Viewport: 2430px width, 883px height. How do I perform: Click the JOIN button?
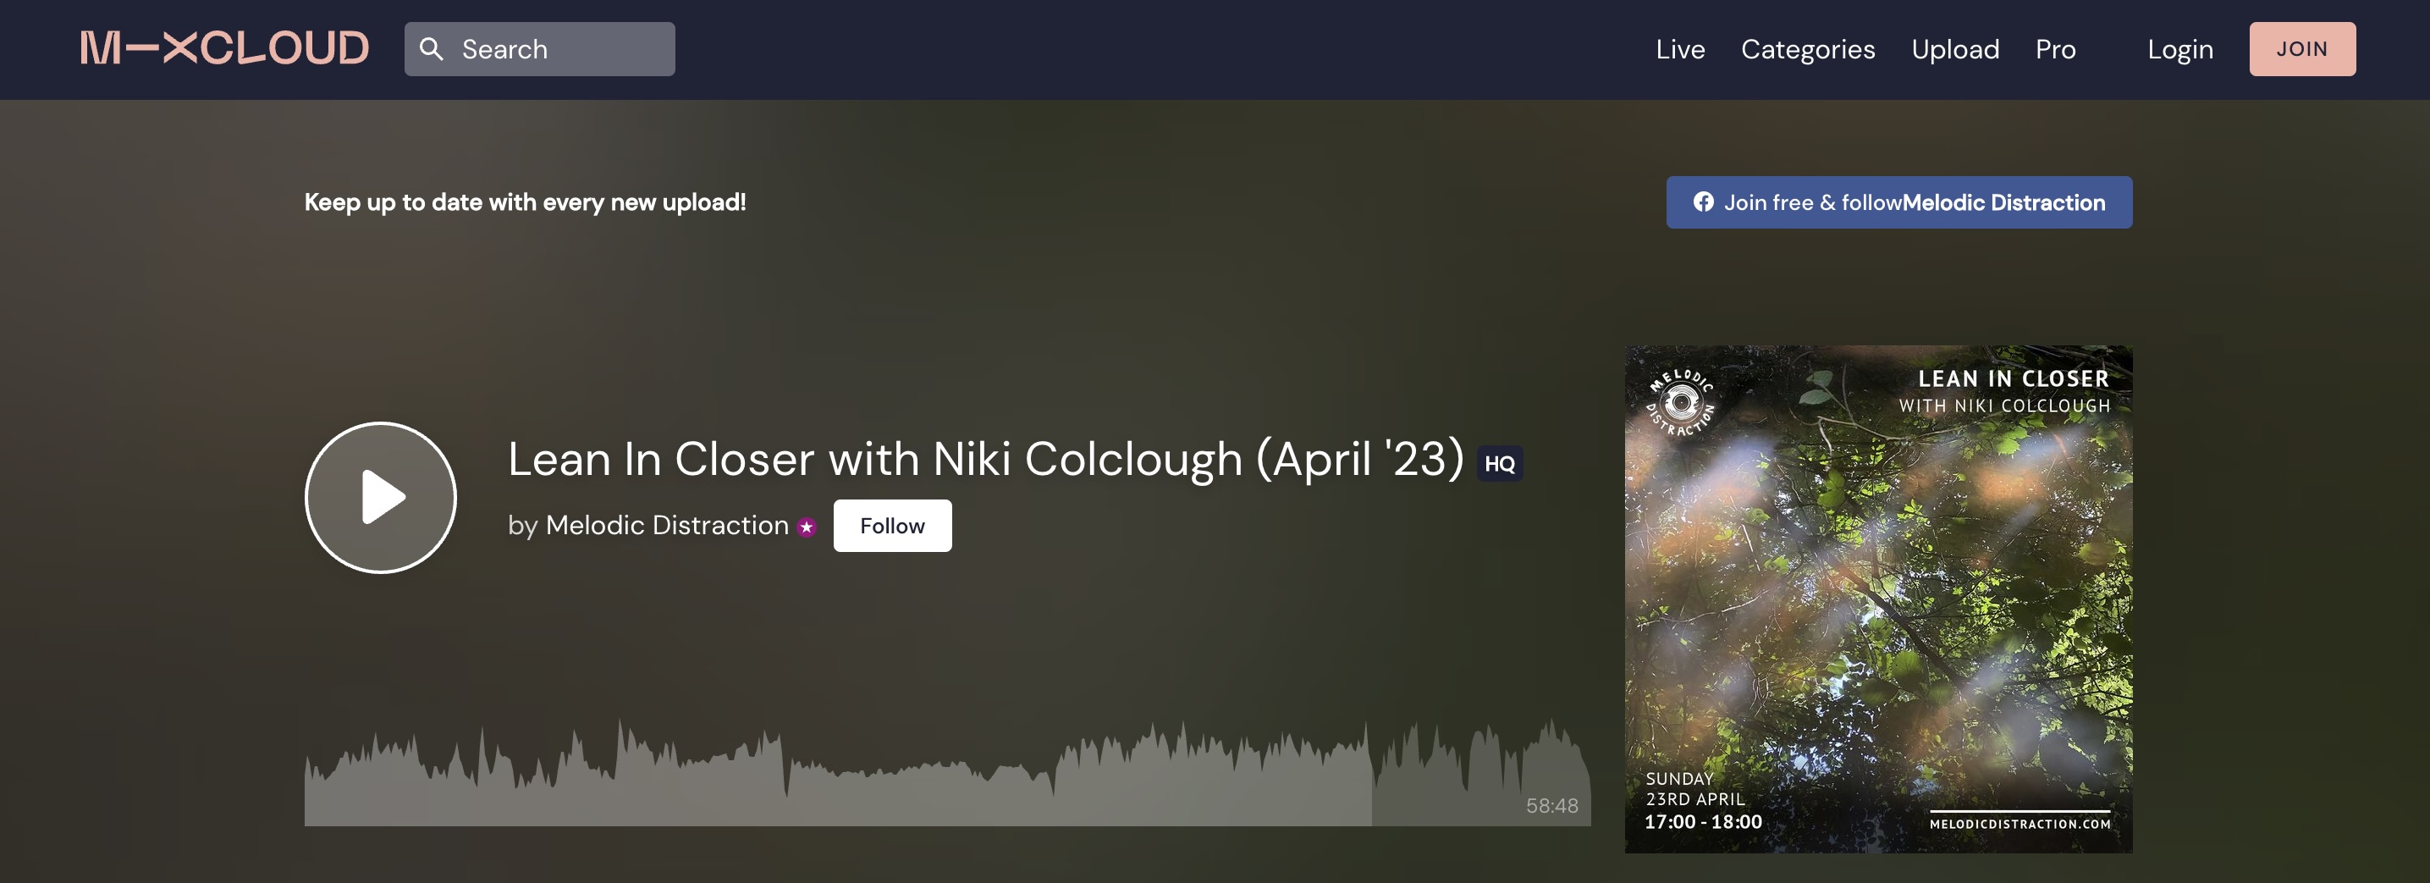2303,49
